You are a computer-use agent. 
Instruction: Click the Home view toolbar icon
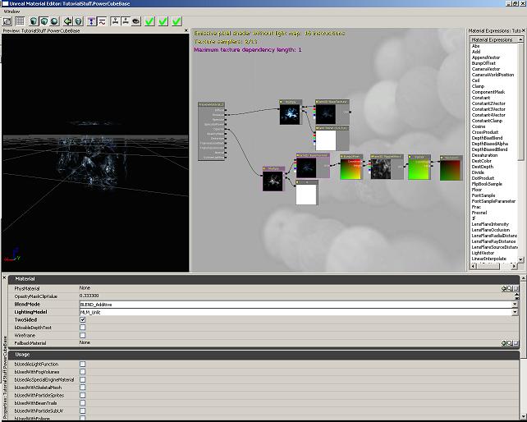(x=7, y=21)
